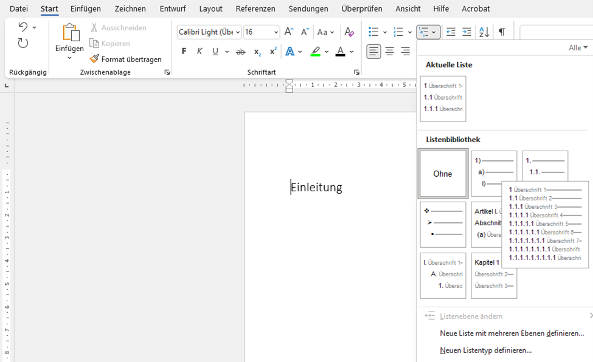Click Neue Liste mit mehreren Ebenen definieren
593x362 pixels.
coord(512,333)
